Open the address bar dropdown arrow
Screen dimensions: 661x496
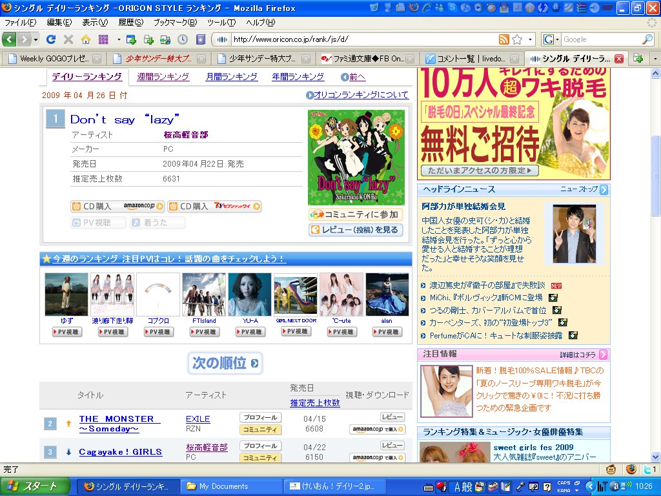(530, 39)
